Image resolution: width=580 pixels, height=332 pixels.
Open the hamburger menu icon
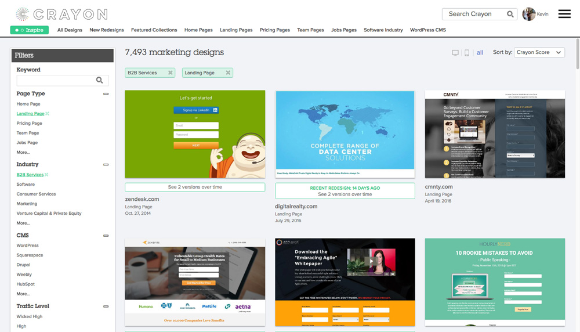coord(564,14)
